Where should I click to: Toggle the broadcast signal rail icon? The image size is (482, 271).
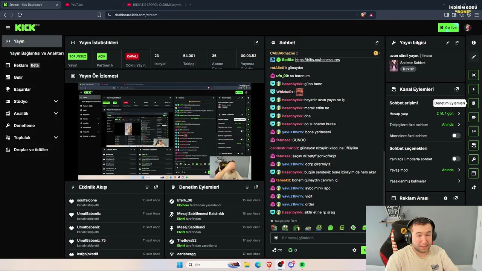[x=474, y=131]
